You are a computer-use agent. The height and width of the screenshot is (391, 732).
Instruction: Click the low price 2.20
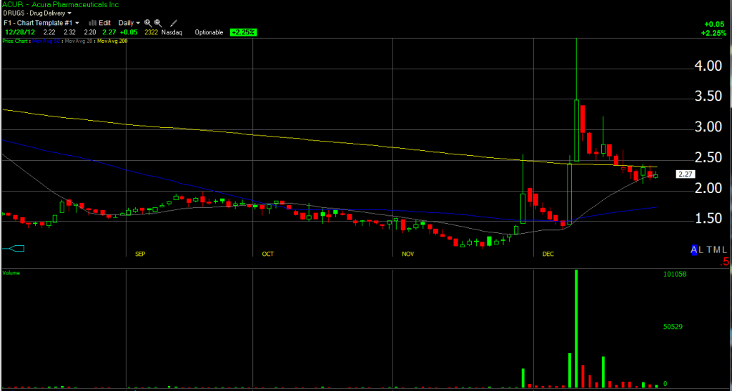point(89,32)
